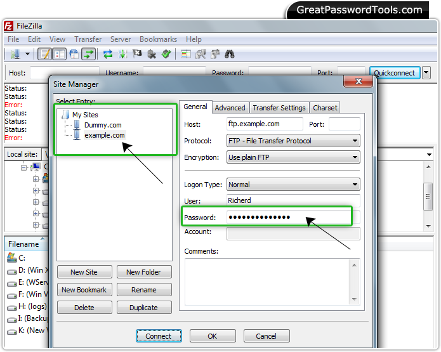Select the C: drive in file list
This screenshot has height=352, width=441.
click(16, 257)
